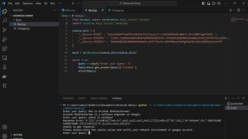Close the terminal panel
This screenshot has width=248, height=139.
pos(244,98)
